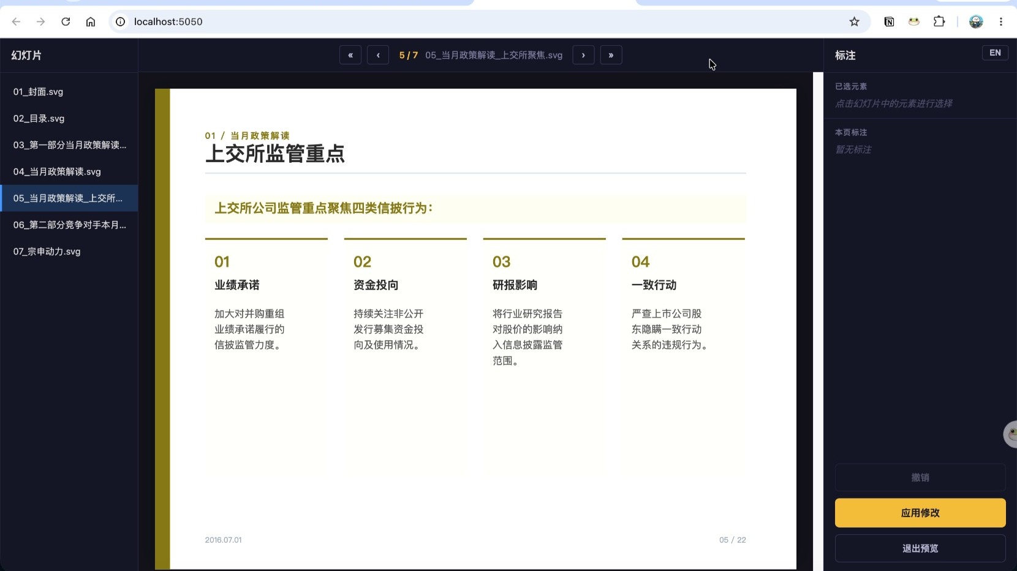Select the highlighted 上交所公司监管重点聚焦四类信披行为 text
1017x571 pixels.
coord(323,208)
